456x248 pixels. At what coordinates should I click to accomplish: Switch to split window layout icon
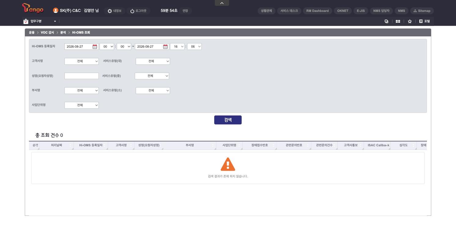[398, 21]
